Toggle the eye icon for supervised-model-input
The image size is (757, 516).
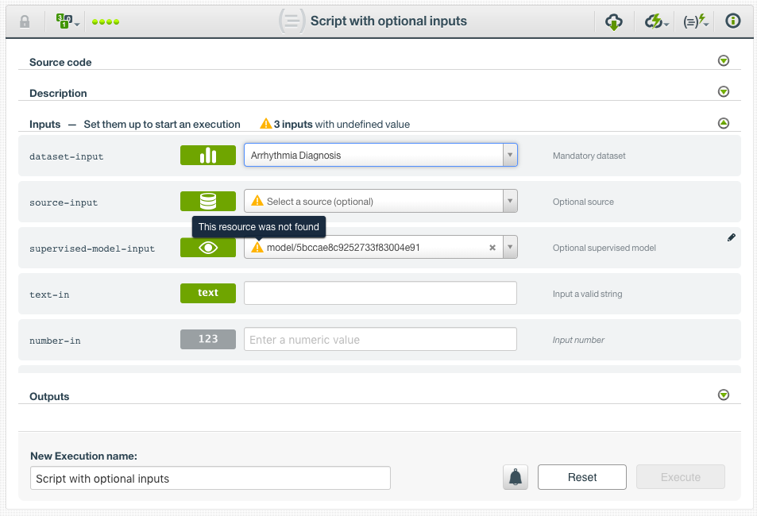tap(207, 247)
